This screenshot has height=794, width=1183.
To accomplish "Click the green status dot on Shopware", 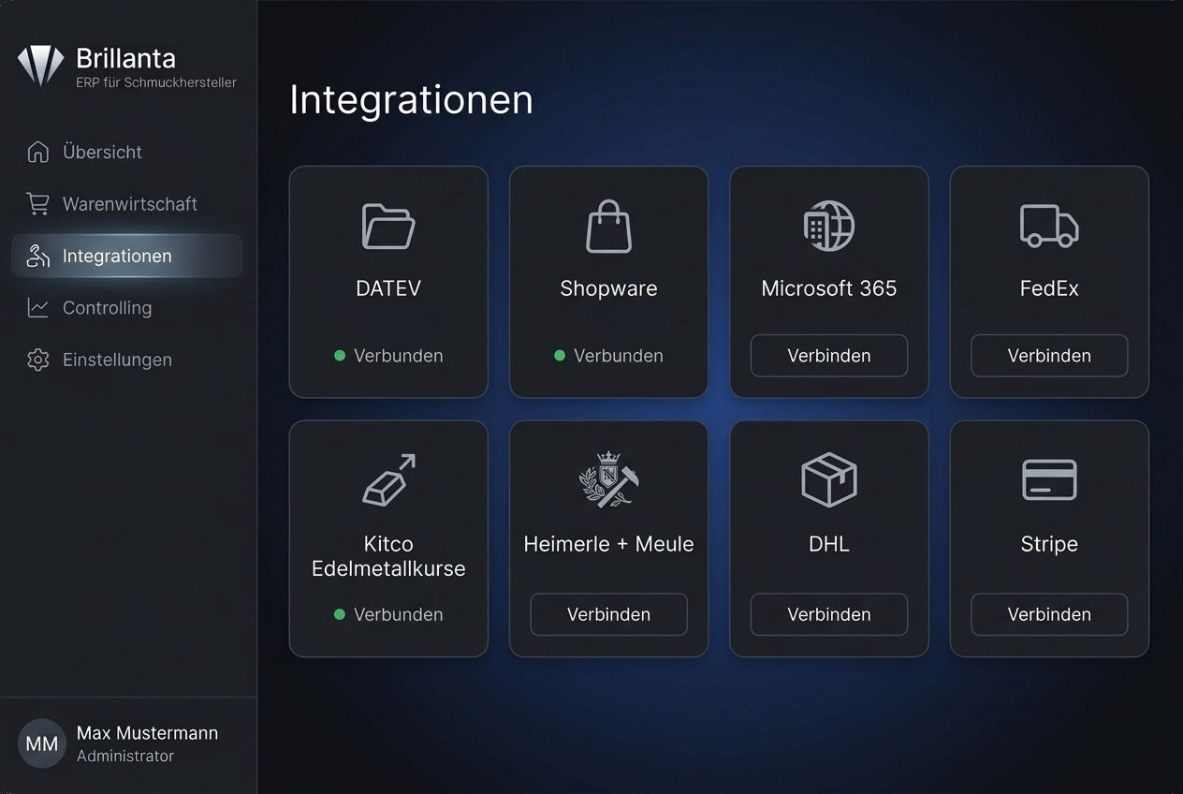I will [x=560, y=356].
